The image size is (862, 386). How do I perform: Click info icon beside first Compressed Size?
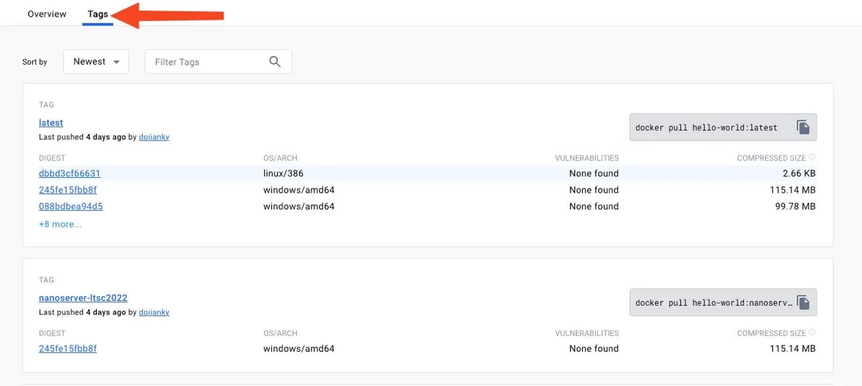pyautogui.click(x=812, y=158)
